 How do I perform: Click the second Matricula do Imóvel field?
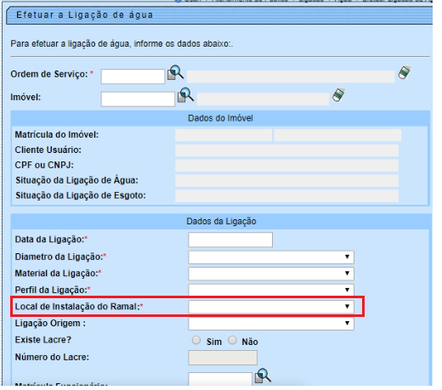(337, 135)
